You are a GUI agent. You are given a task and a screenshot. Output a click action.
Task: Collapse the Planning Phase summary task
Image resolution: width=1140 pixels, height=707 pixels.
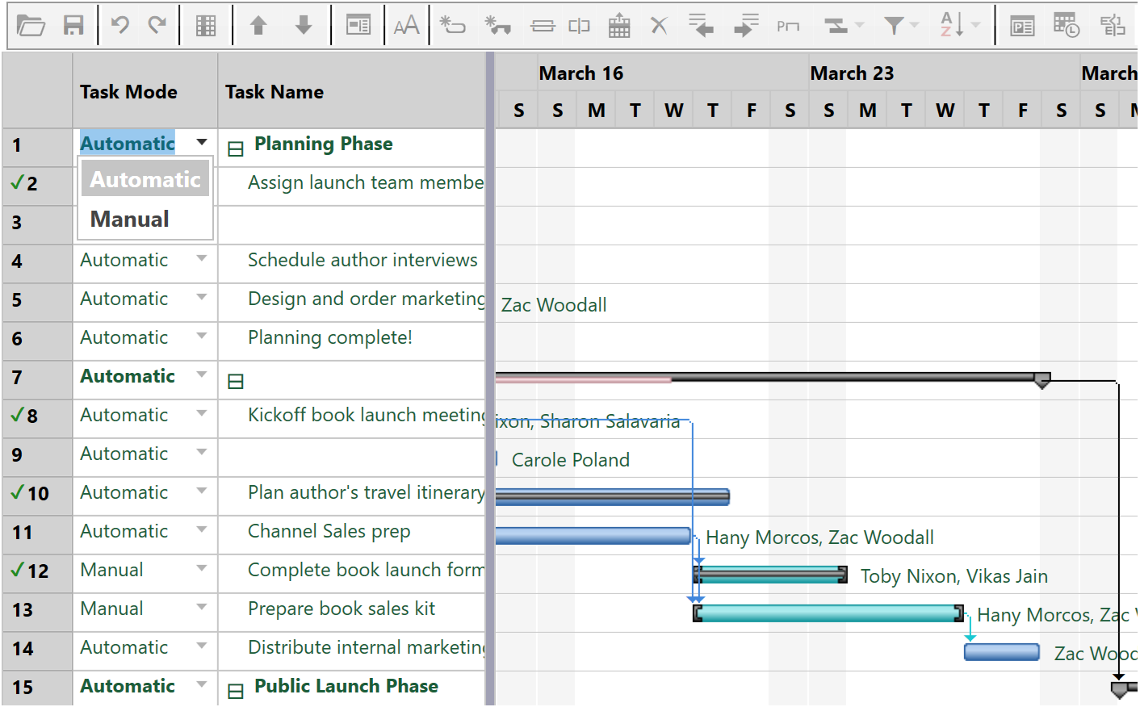(235, 149)
